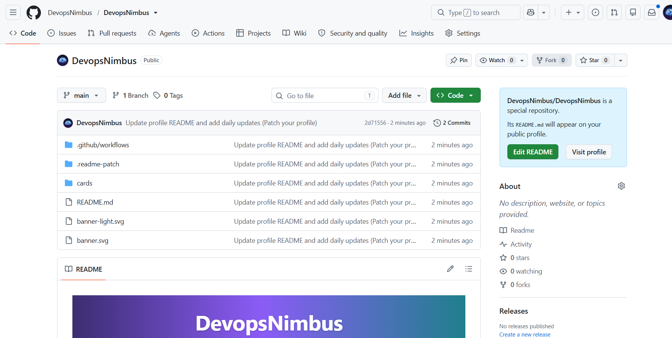The height and width of the screenshot is (338, 672).
Task: Switch to the Issues tab
Action: click(62, 33)
